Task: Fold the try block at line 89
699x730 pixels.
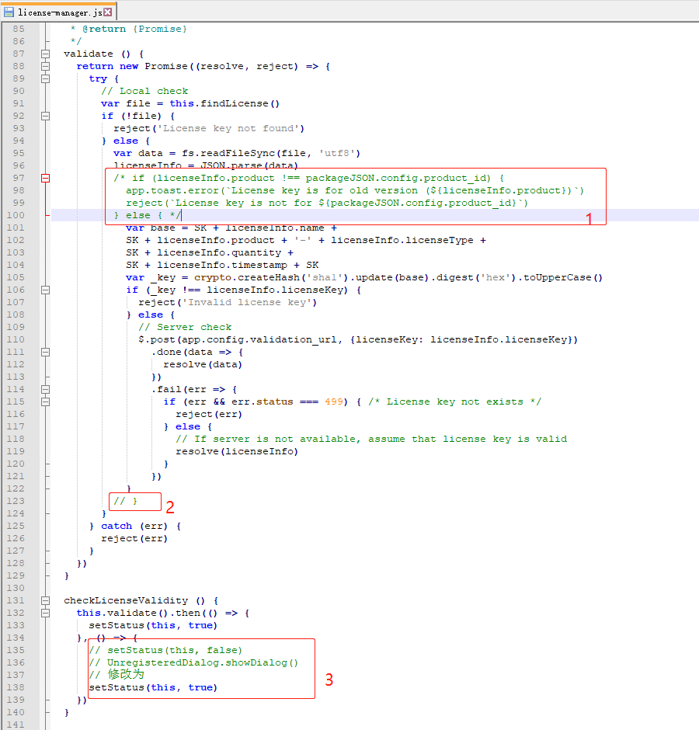Action: pos(45,78)
